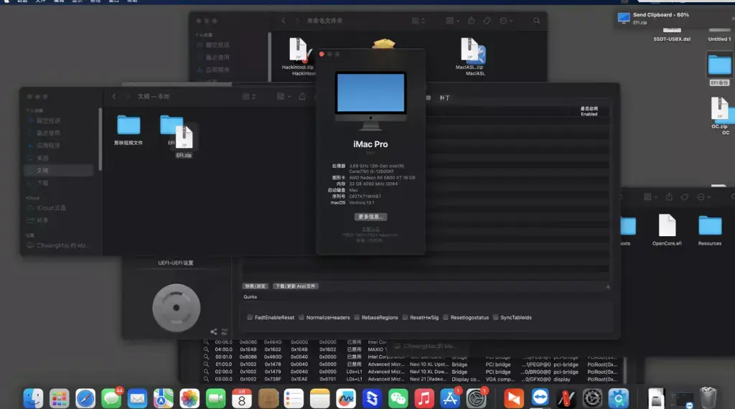
Task: Click share icon beside UEFI settings disk
Action: (213, 332)
